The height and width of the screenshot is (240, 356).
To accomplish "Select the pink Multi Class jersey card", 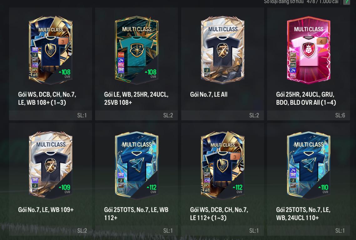I will (308, 50).
